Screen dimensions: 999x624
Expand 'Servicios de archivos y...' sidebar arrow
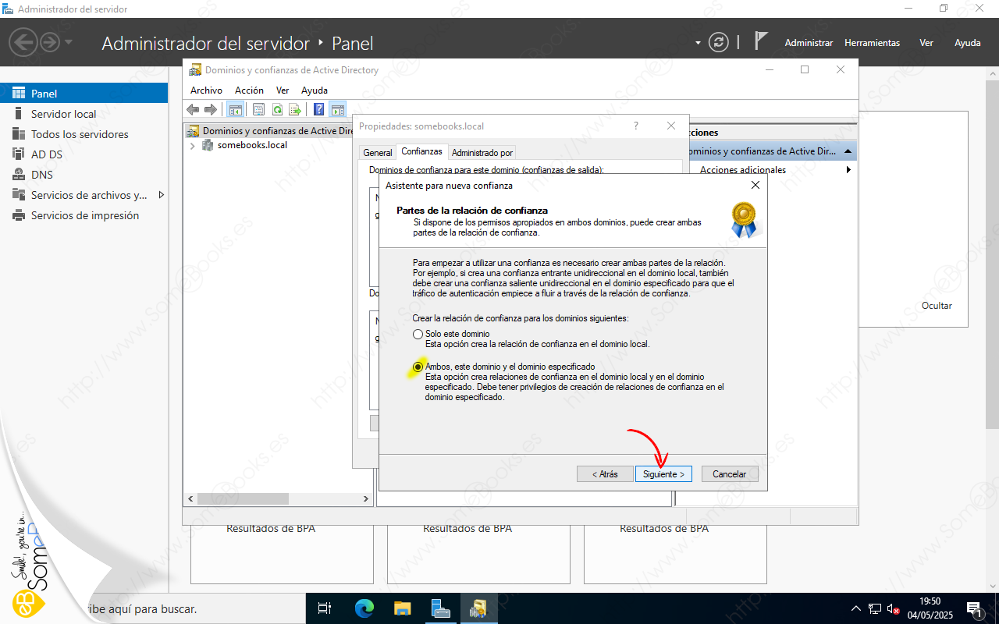[162, 195]
